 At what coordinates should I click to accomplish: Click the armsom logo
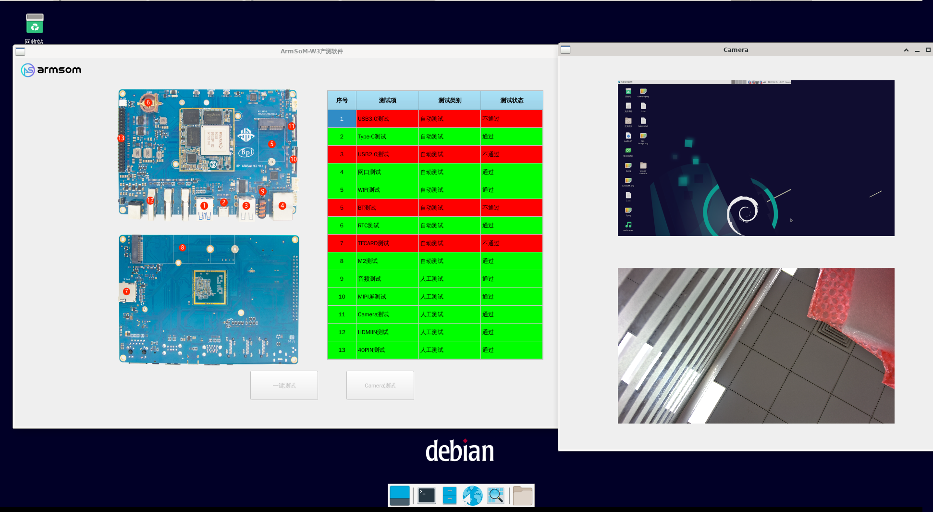(x=51, y=70)
